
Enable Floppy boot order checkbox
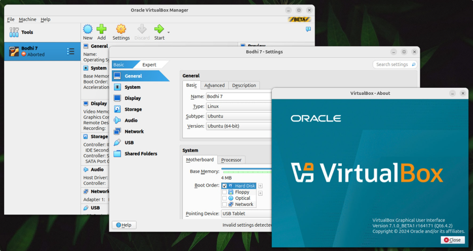(224, 192)
